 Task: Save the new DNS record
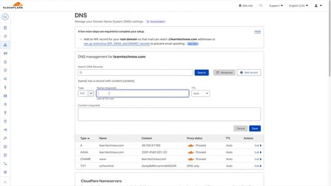255,129
